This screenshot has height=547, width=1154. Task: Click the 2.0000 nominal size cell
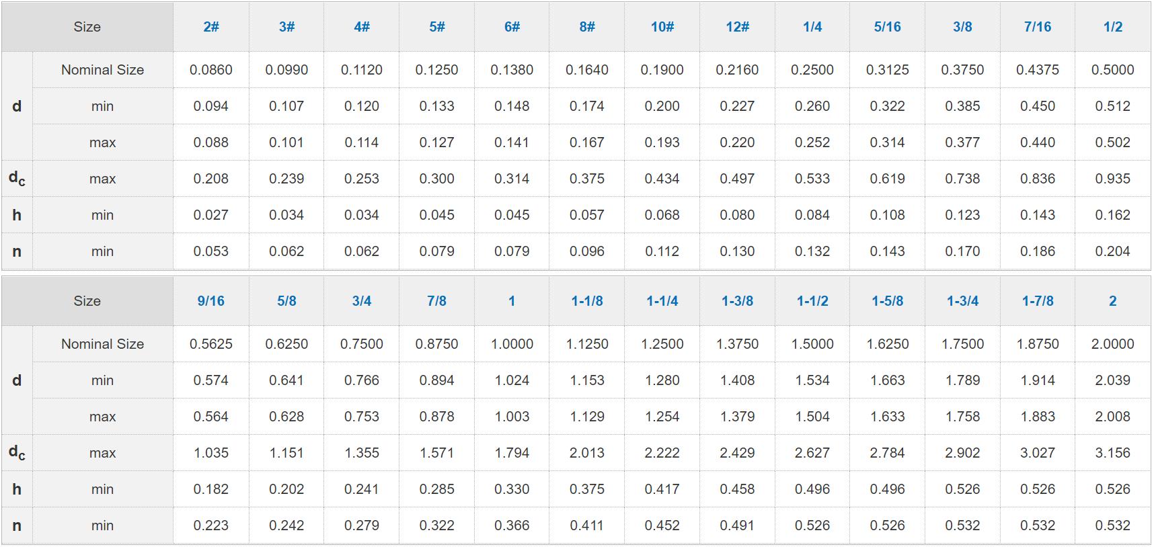click(1113, 344)
